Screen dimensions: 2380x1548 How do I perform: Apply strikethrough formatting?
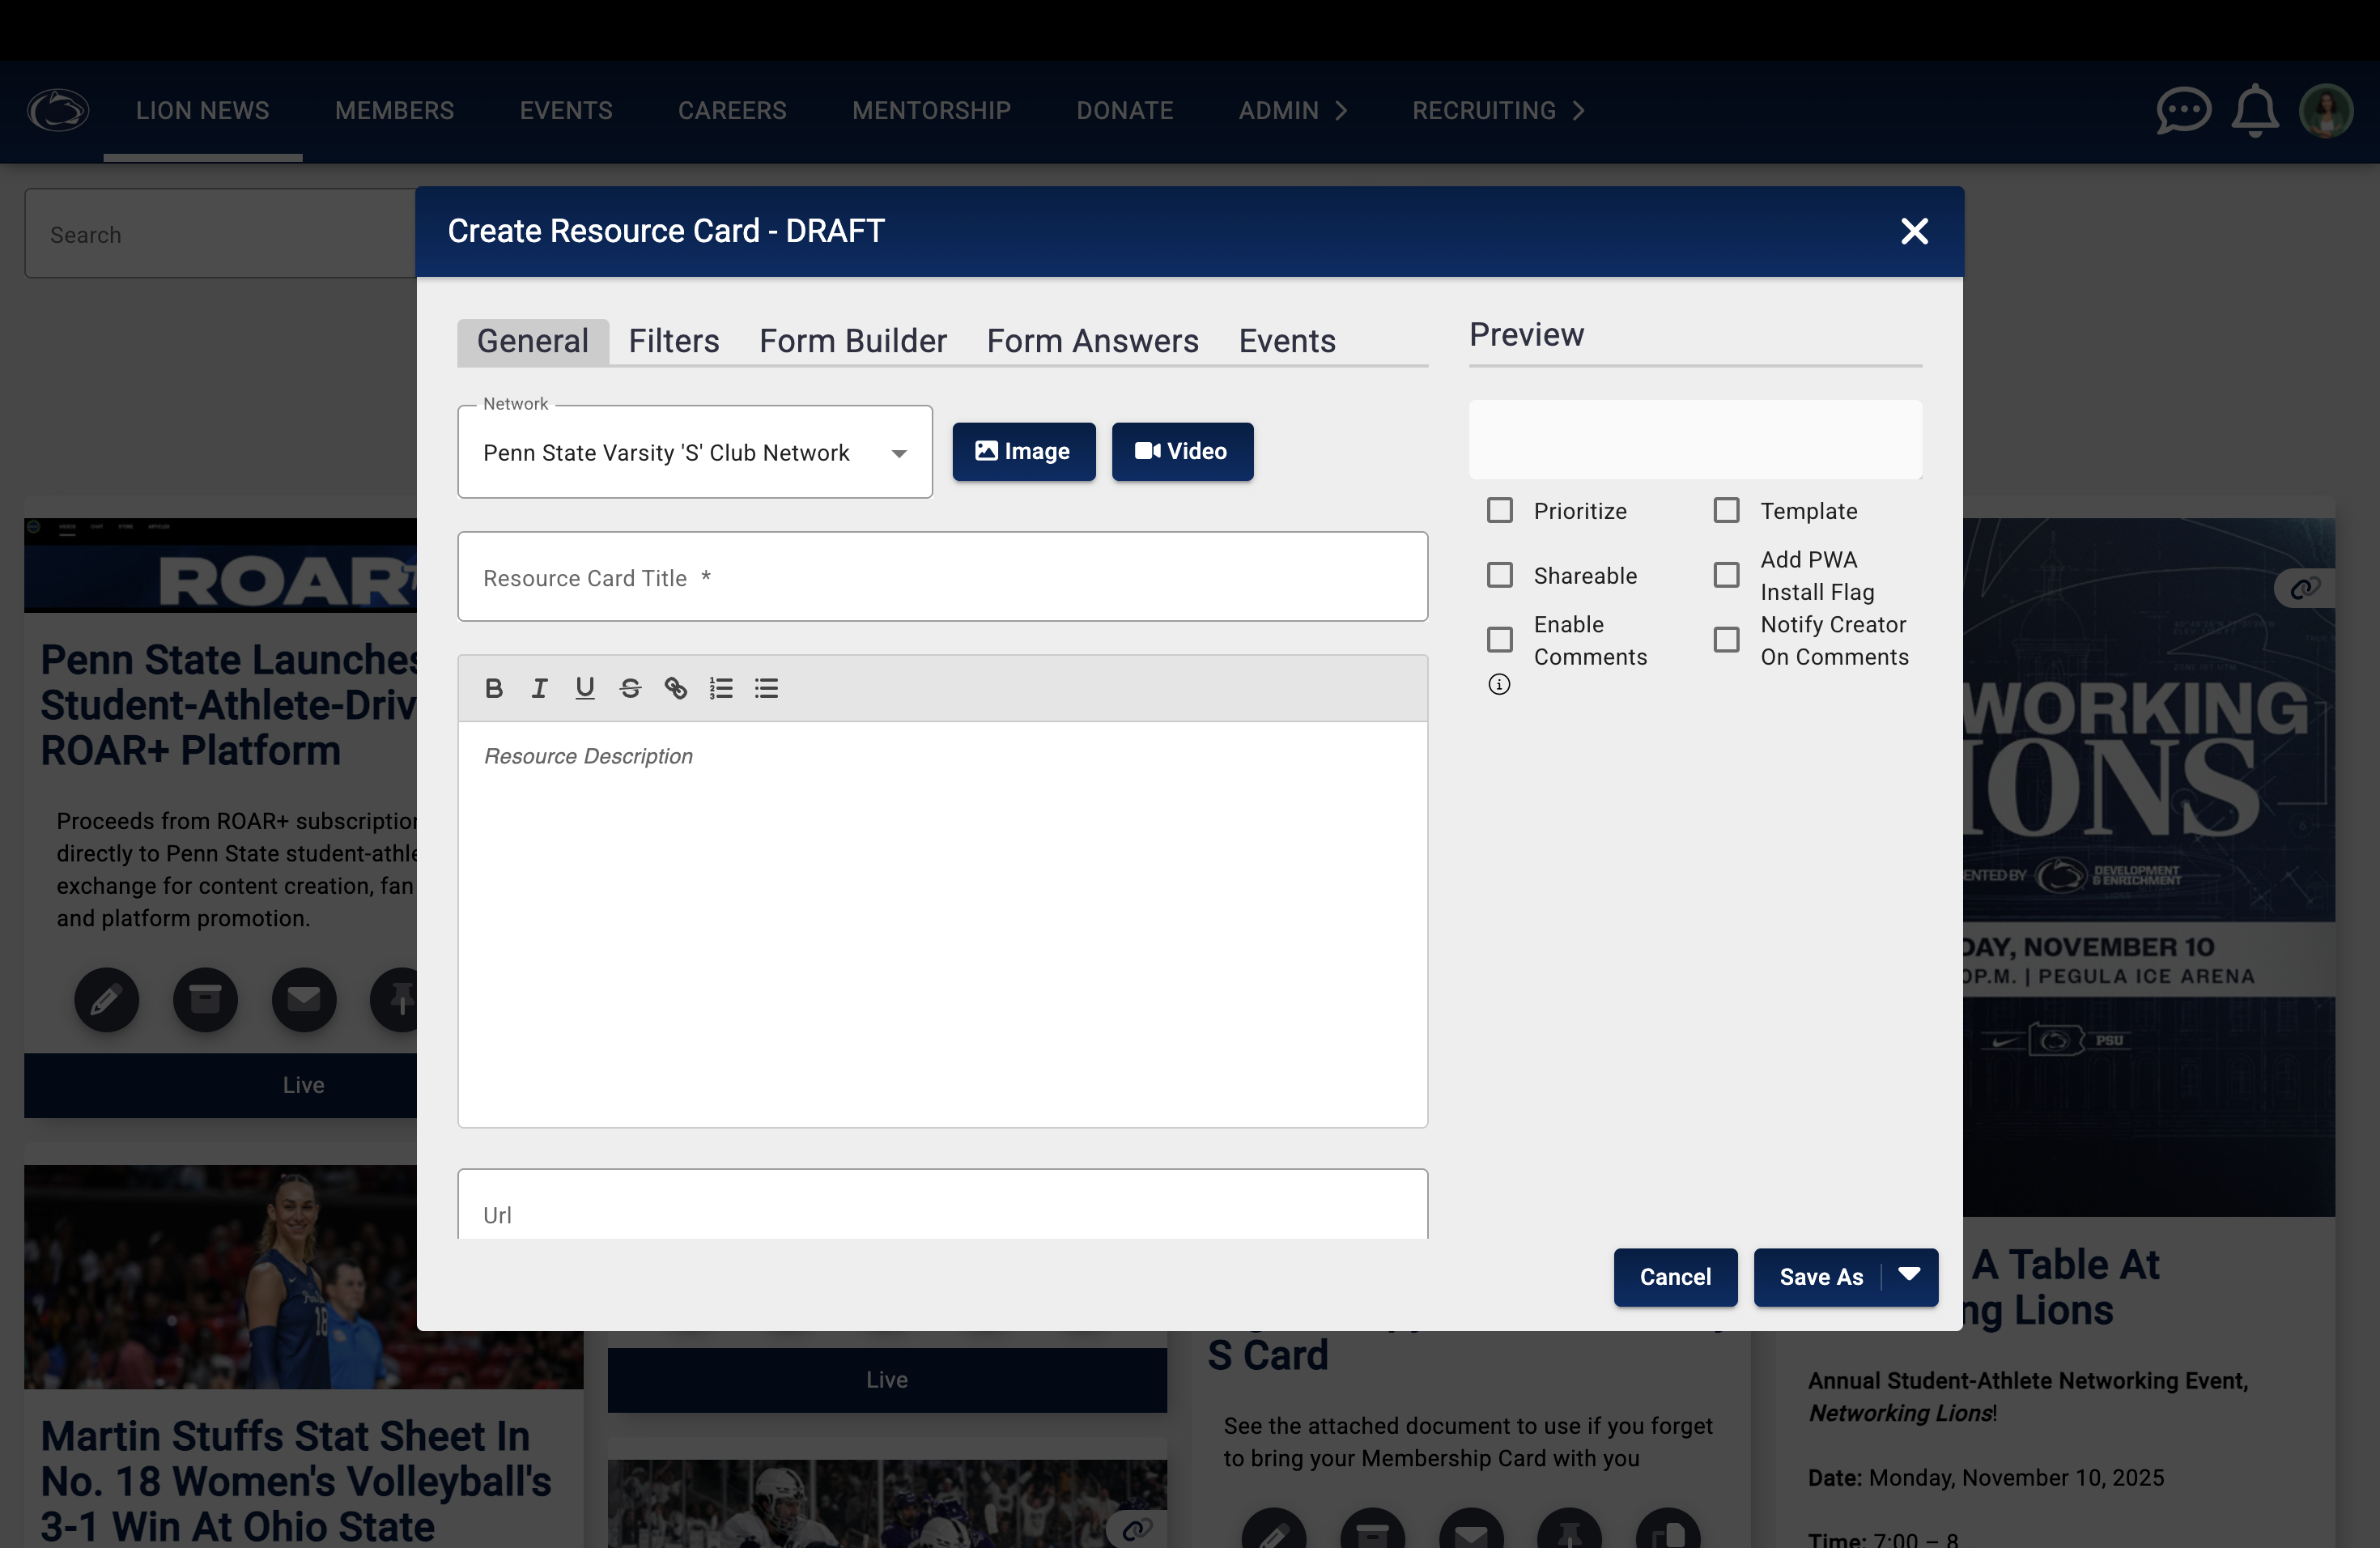tap(630, 688)
